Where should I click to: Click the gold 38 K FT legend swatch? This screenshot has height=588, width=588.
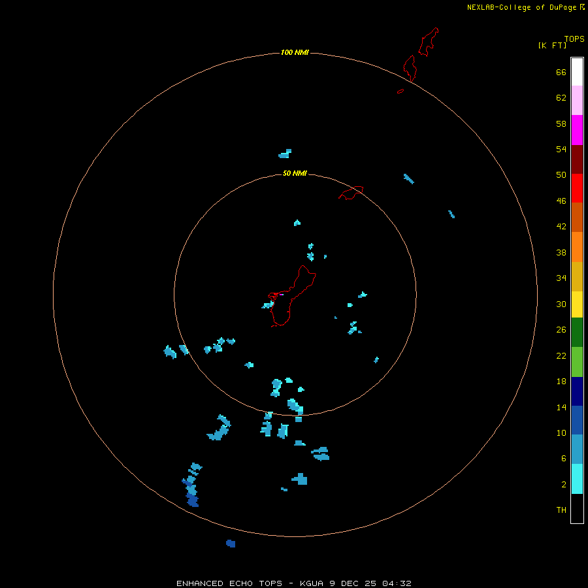[x=577, y=276]
